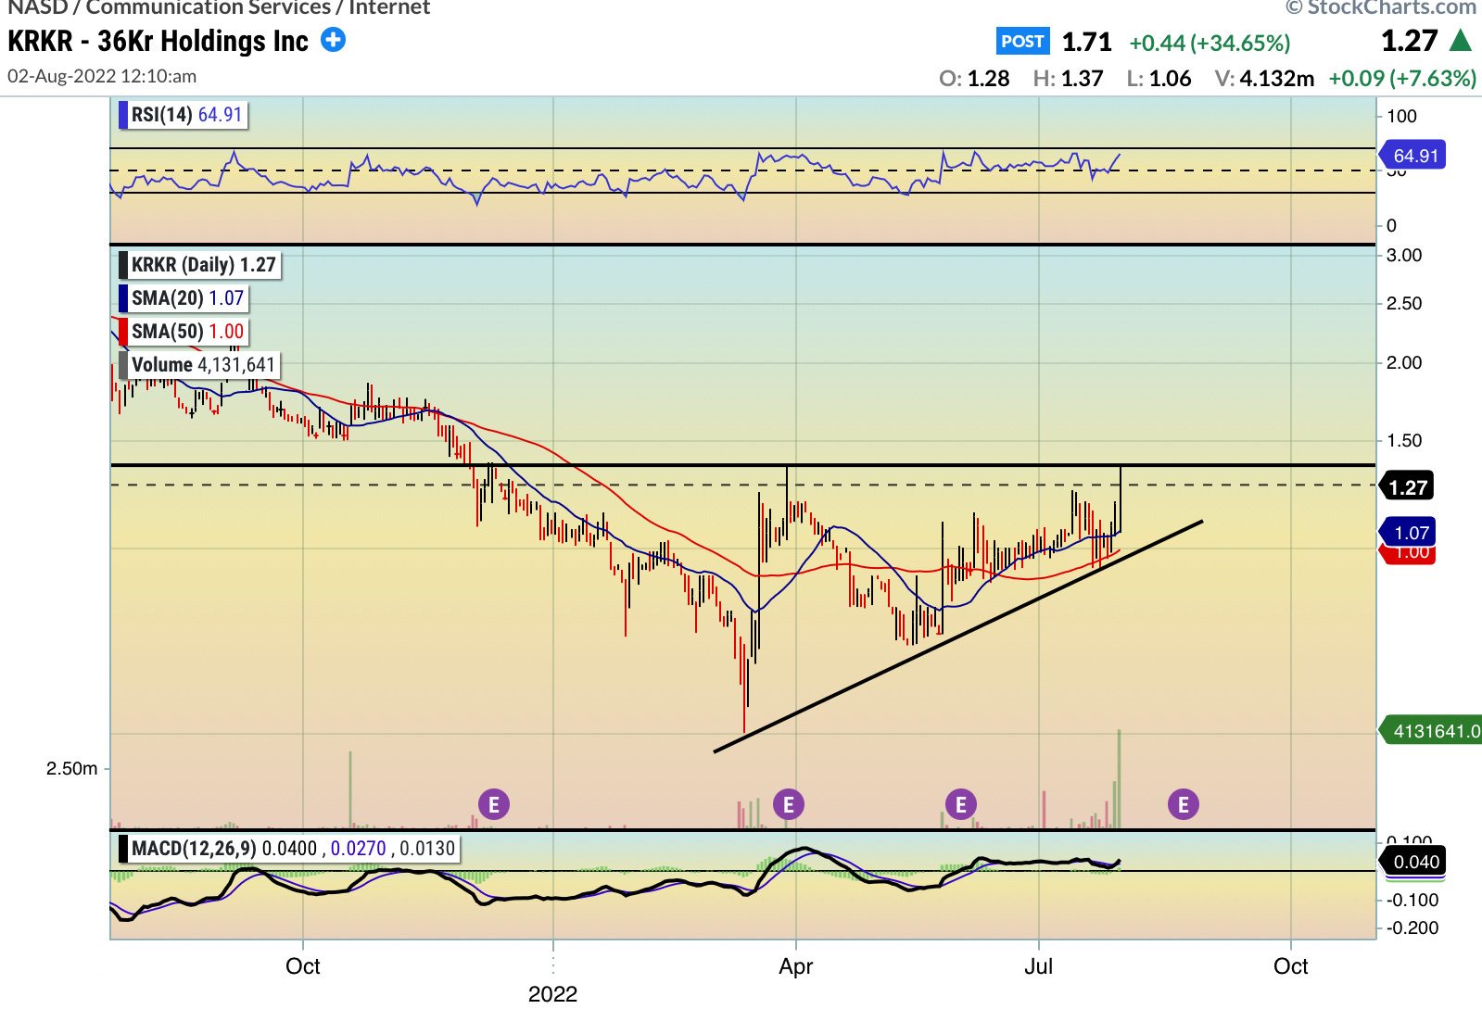Viewport: 1482px width, 1009px height.
Task: Click the KRKR - 36Kr Holdings Inc title
Action: [x=158, y=41]
